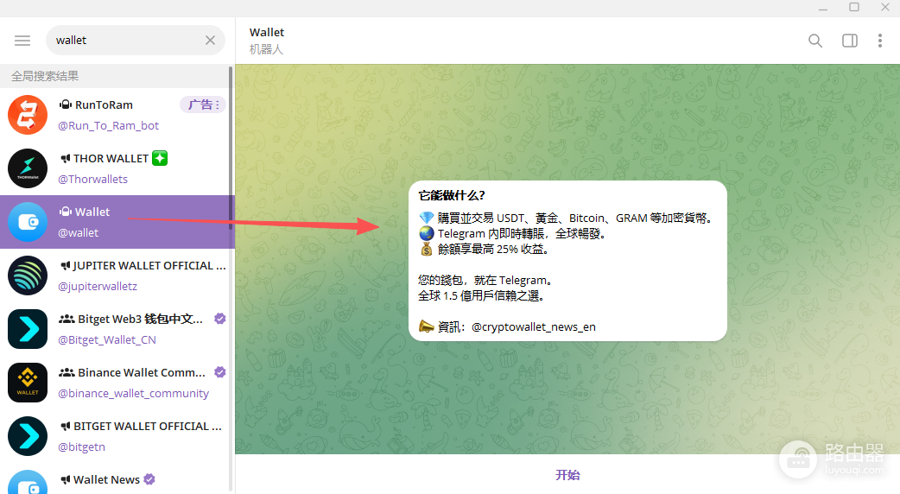This screenshot has height=494, width=900.
Task: Click megaphone icon beside JUPITER WALLET OFFICIAL
Action: tap(66, 266)
